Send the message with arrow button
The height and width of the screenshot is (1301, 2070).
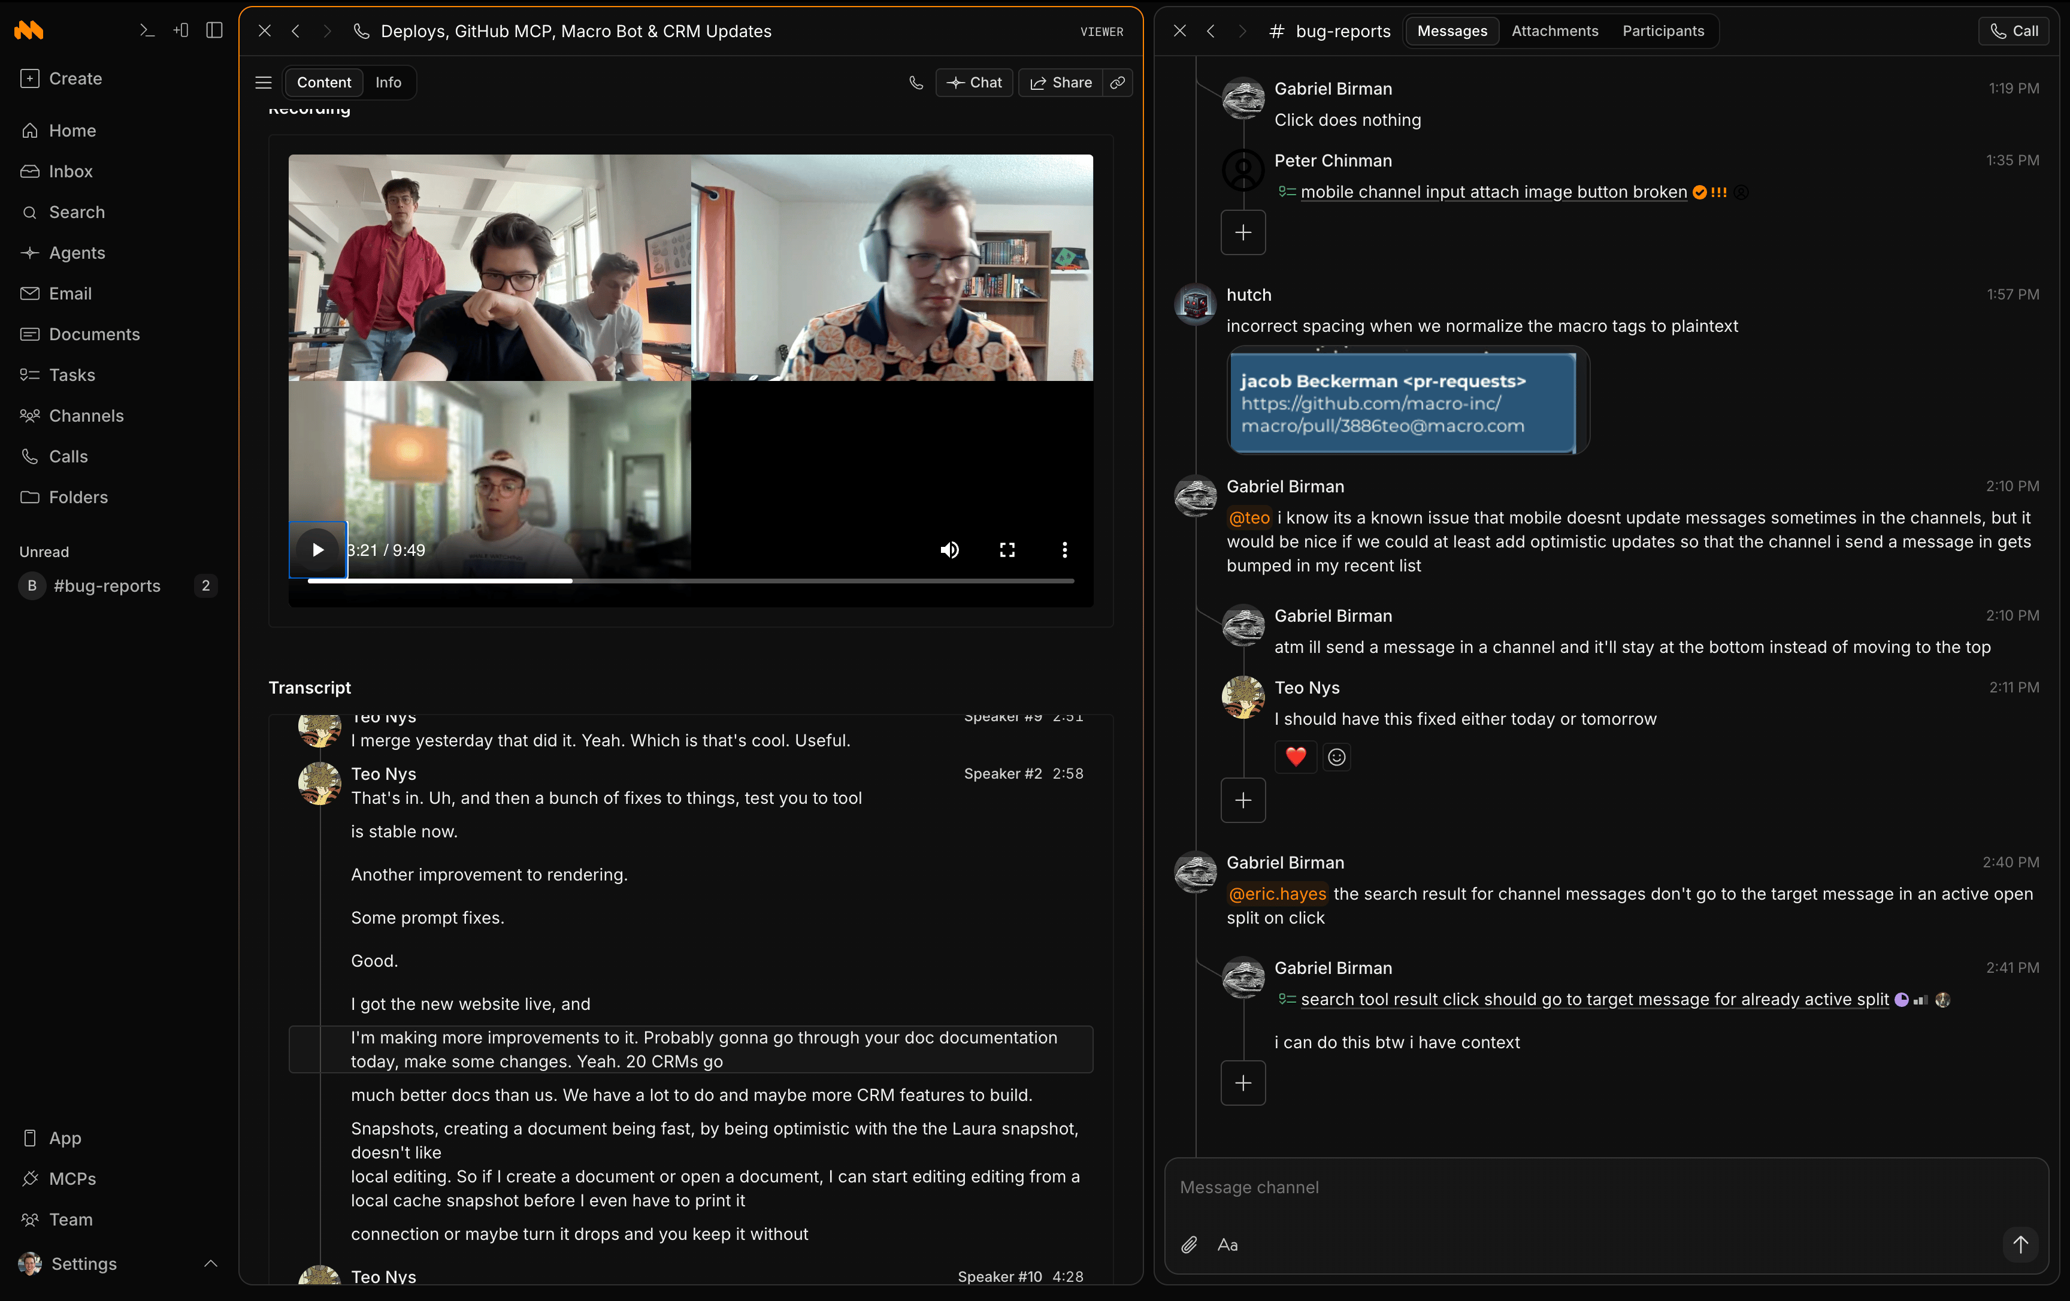[x=2020, y=1244]
